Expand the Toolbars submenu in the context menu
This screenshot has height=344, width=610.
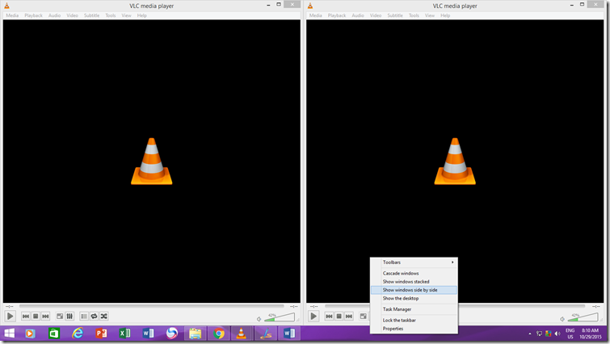pyautogui.click(x=414, y=262)
